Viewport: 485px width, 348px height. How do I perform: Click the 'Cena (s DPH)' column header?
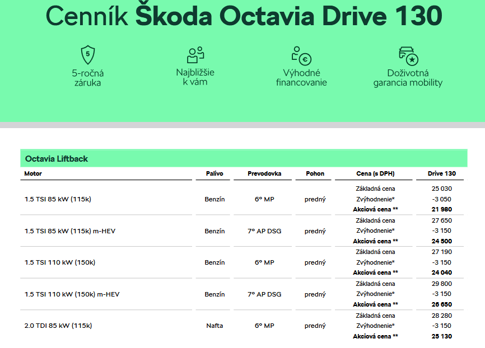[375, 173]
